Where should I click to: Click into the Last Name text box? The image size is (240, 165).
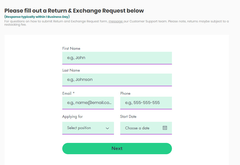click(117, 80)
